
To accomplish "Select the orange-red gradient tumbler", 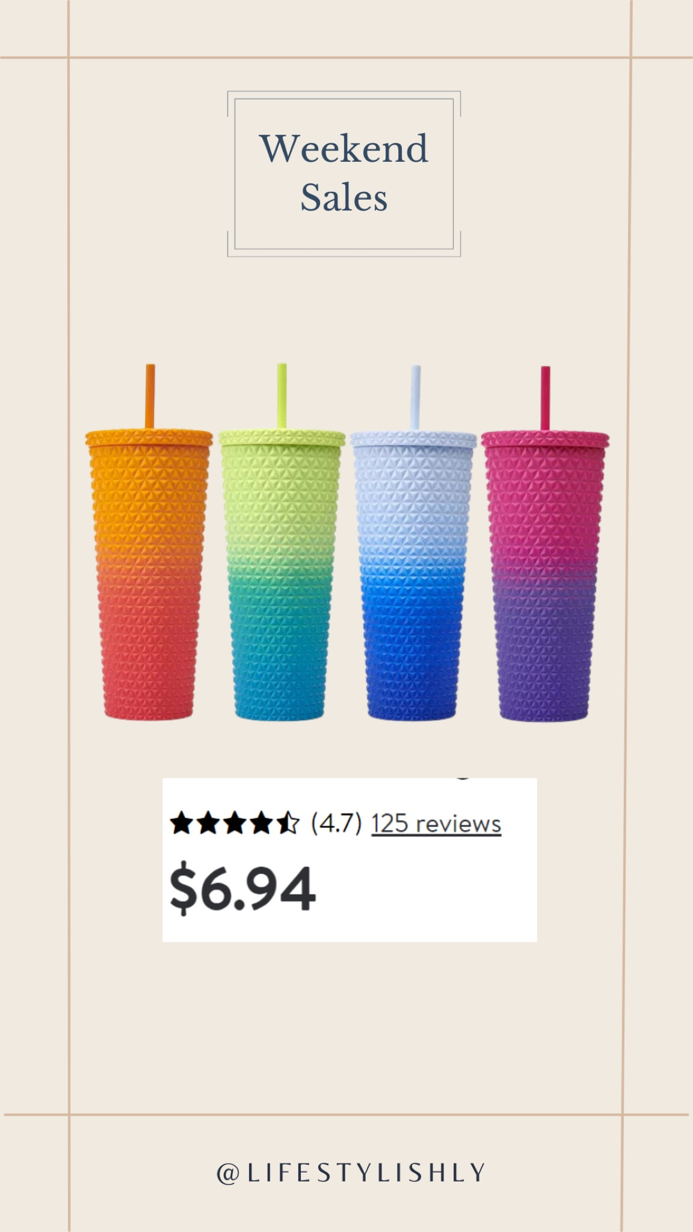I will click(x=149, y=541).
